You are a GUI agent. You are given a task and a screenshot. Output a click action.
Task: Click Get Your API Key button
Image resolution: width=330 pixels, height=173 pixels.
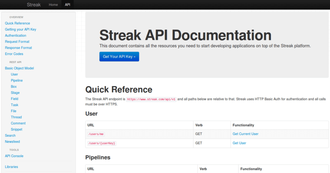(x=119, y=57)
